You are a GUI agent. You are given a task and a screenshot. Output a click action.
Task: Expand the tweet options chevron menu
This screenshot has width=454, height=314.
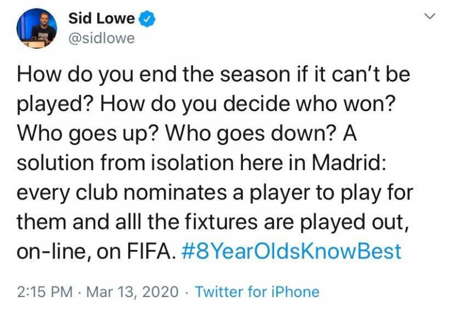[x=430, y=17]
